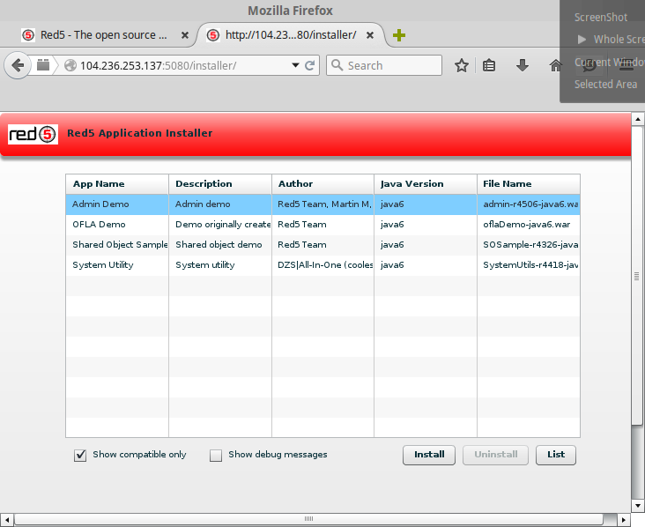Image resolution: width=645 pixels, height=527 pixels.
Task: Select the Admin Demo row
Action: click(322, 204)
